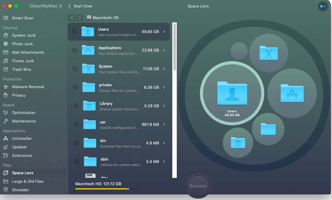Expand the usr folder chevron
The image size is (332, 200).
point(164,124)
